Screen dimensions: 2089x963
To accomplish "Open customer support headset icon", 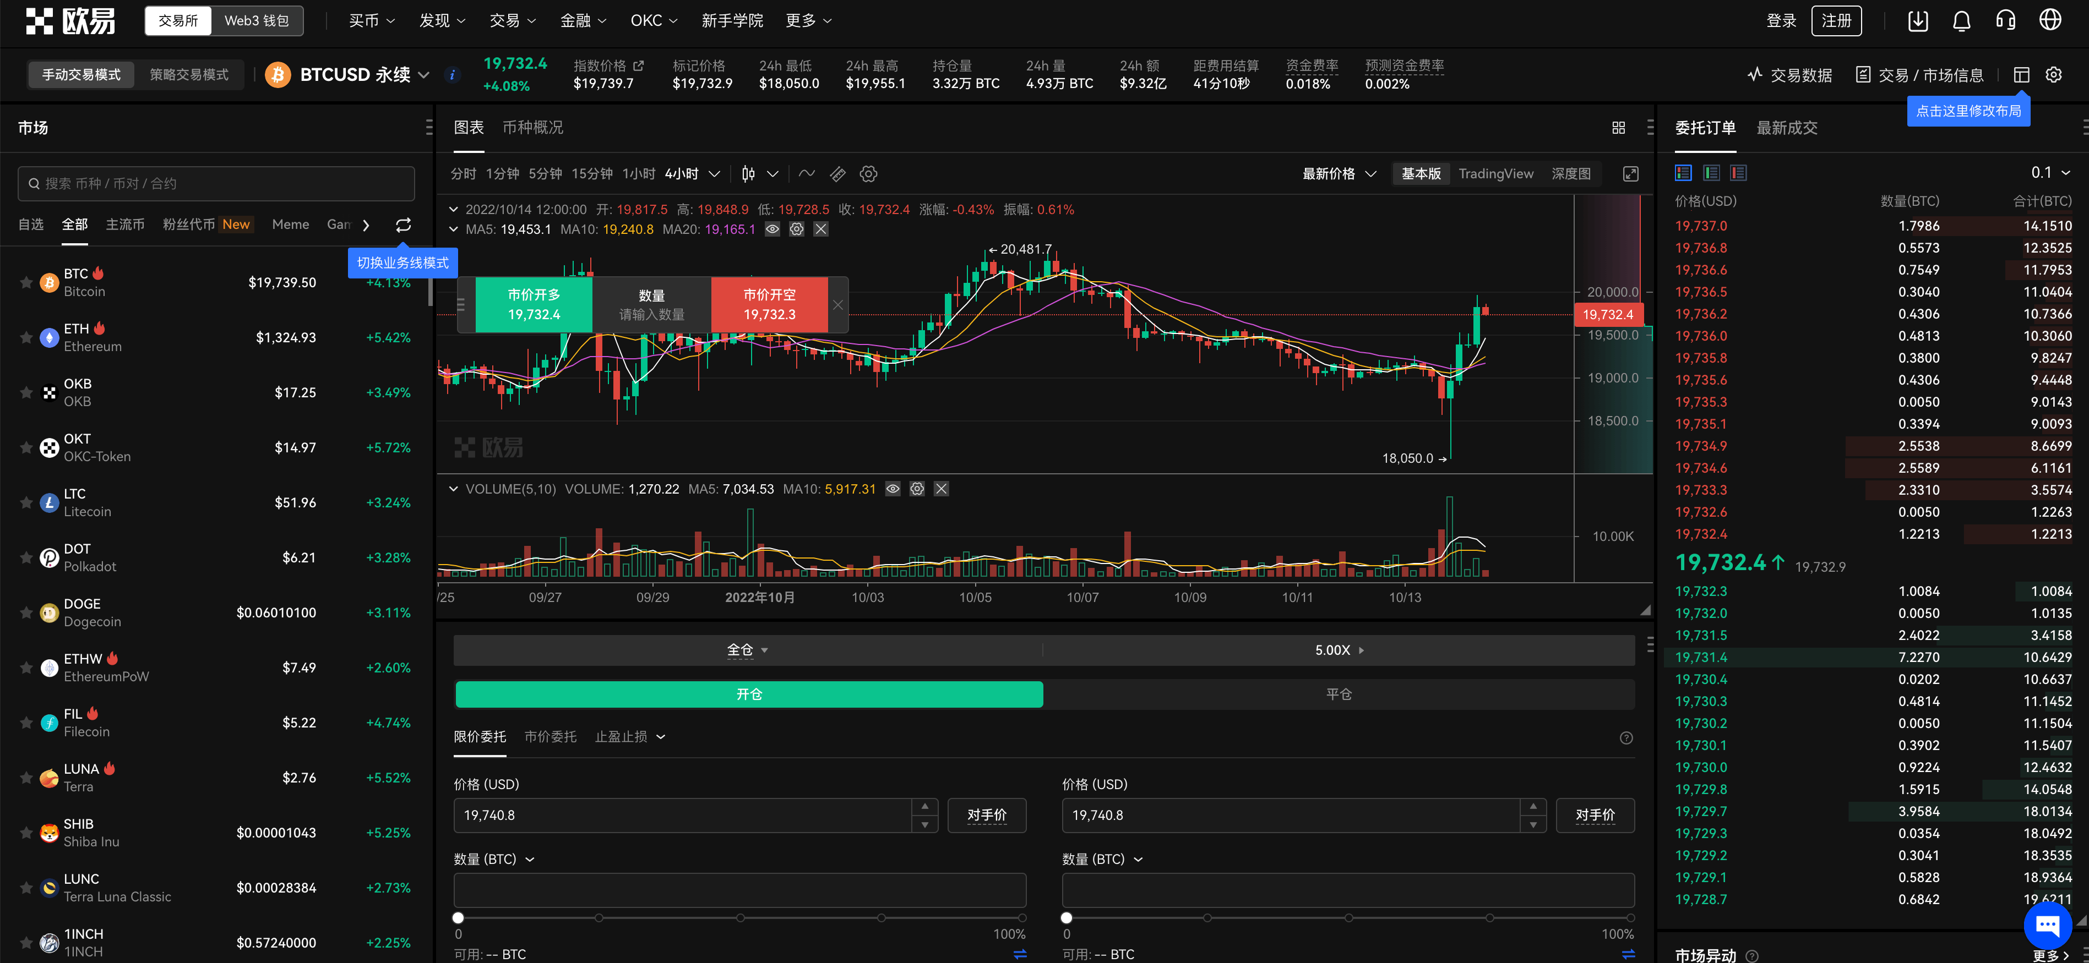I will pyautogui.click(x=2005, y=20).
